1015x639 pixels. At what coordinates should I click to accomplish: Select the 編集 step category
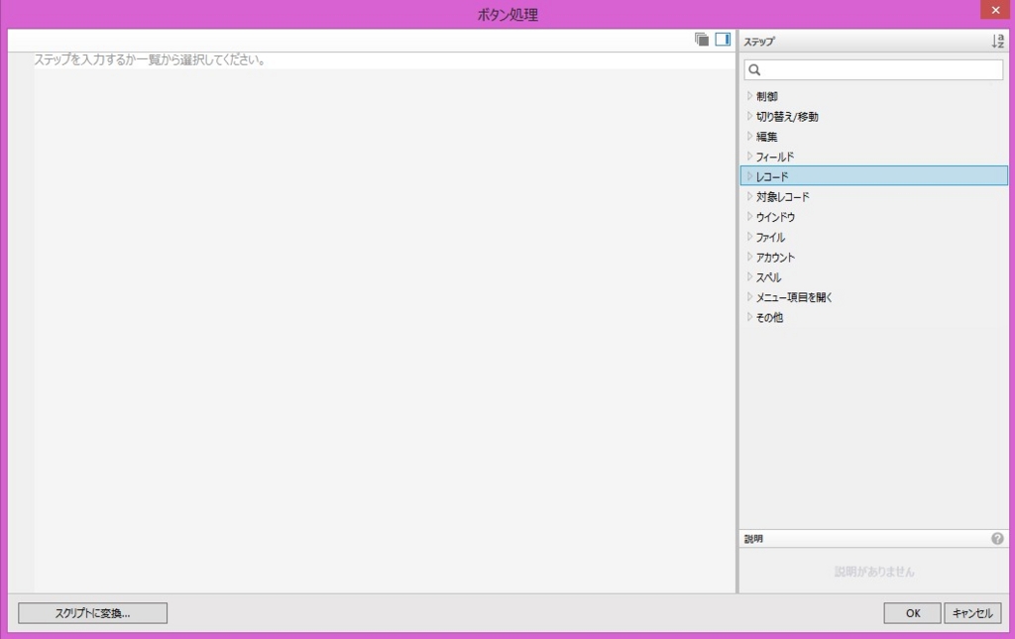pyautogui.click(x=767, y=137)
